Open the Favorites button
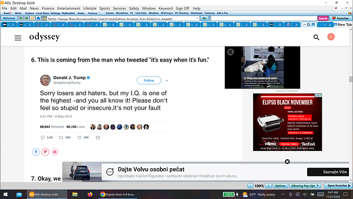The height and width of the screenshot is (199, 353). [340, 18]
